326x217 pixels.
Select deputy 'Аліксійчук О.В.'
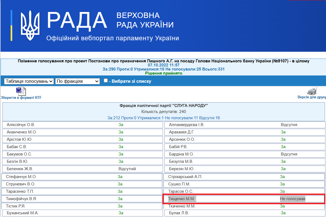click(x=21, y=125)
